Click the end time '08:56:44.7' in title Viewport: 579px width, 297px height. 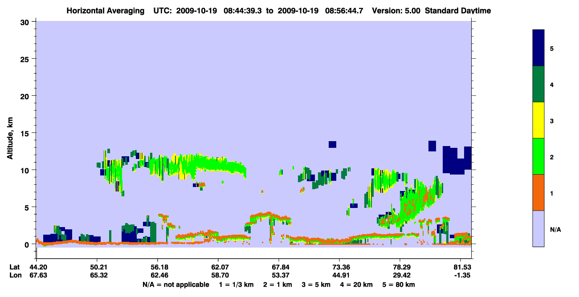(x=344, y=11)
